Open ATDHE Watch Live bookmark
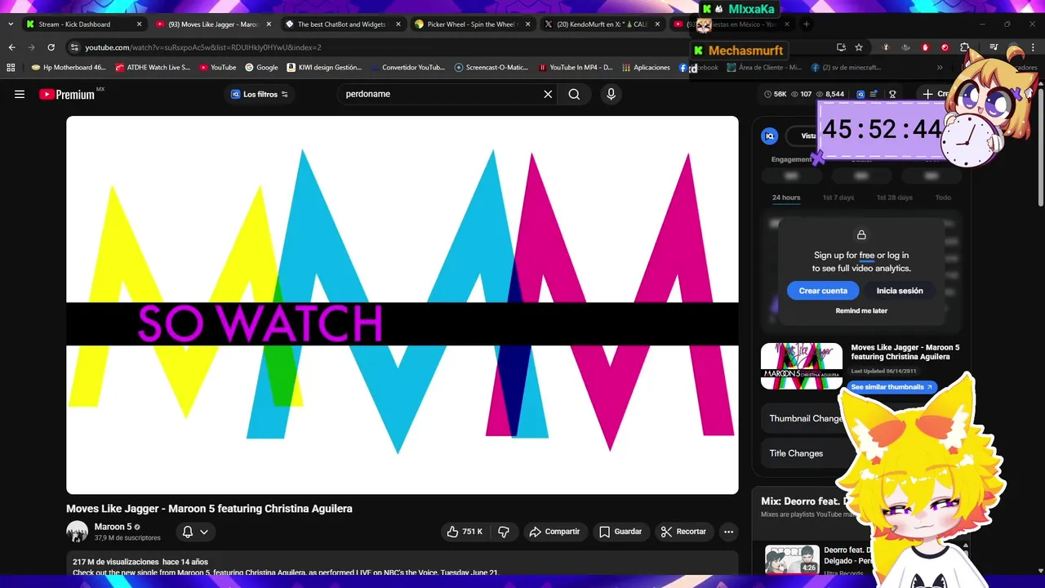 [x=153, y=68]
